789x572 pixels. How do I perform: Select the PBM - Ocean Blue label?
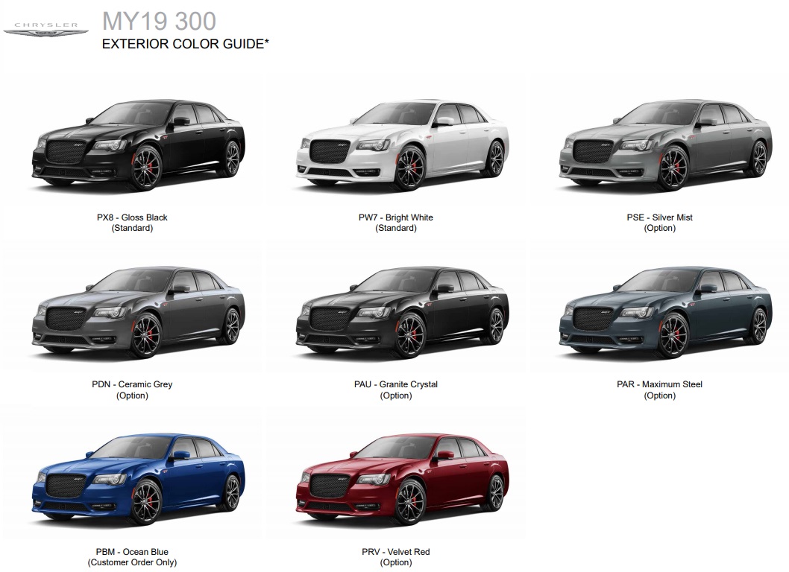(x=132, y=552)
